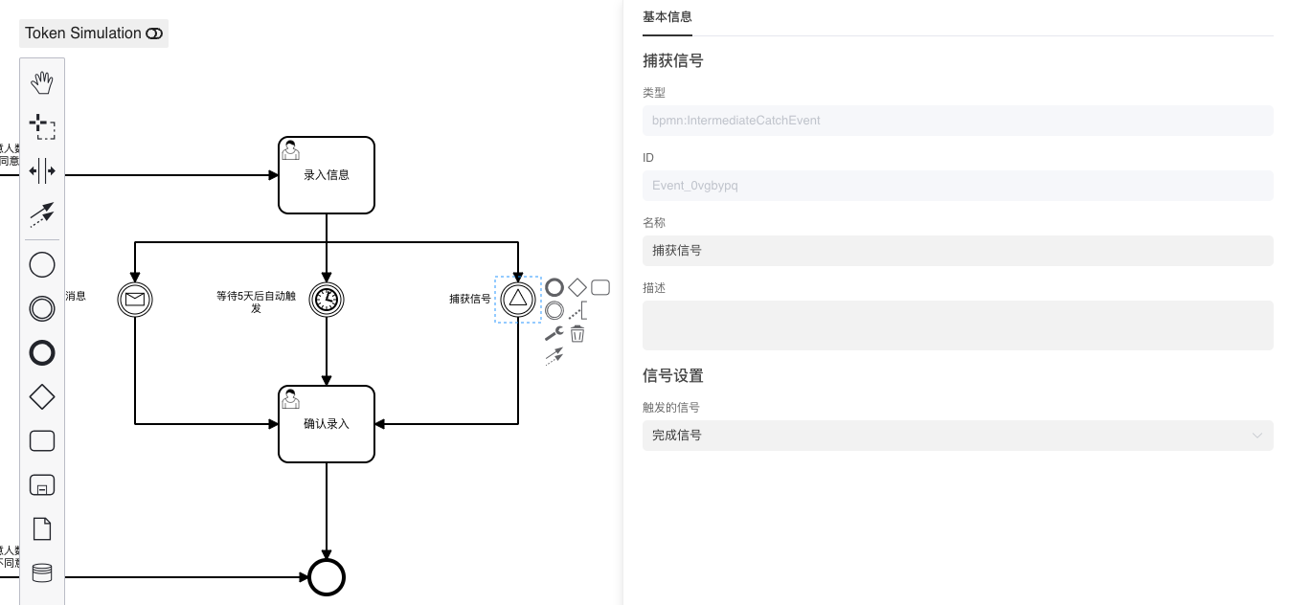This screenshot has height=605, width=1289.
Task: Create an End event from the palette
Action: [41, 353]
